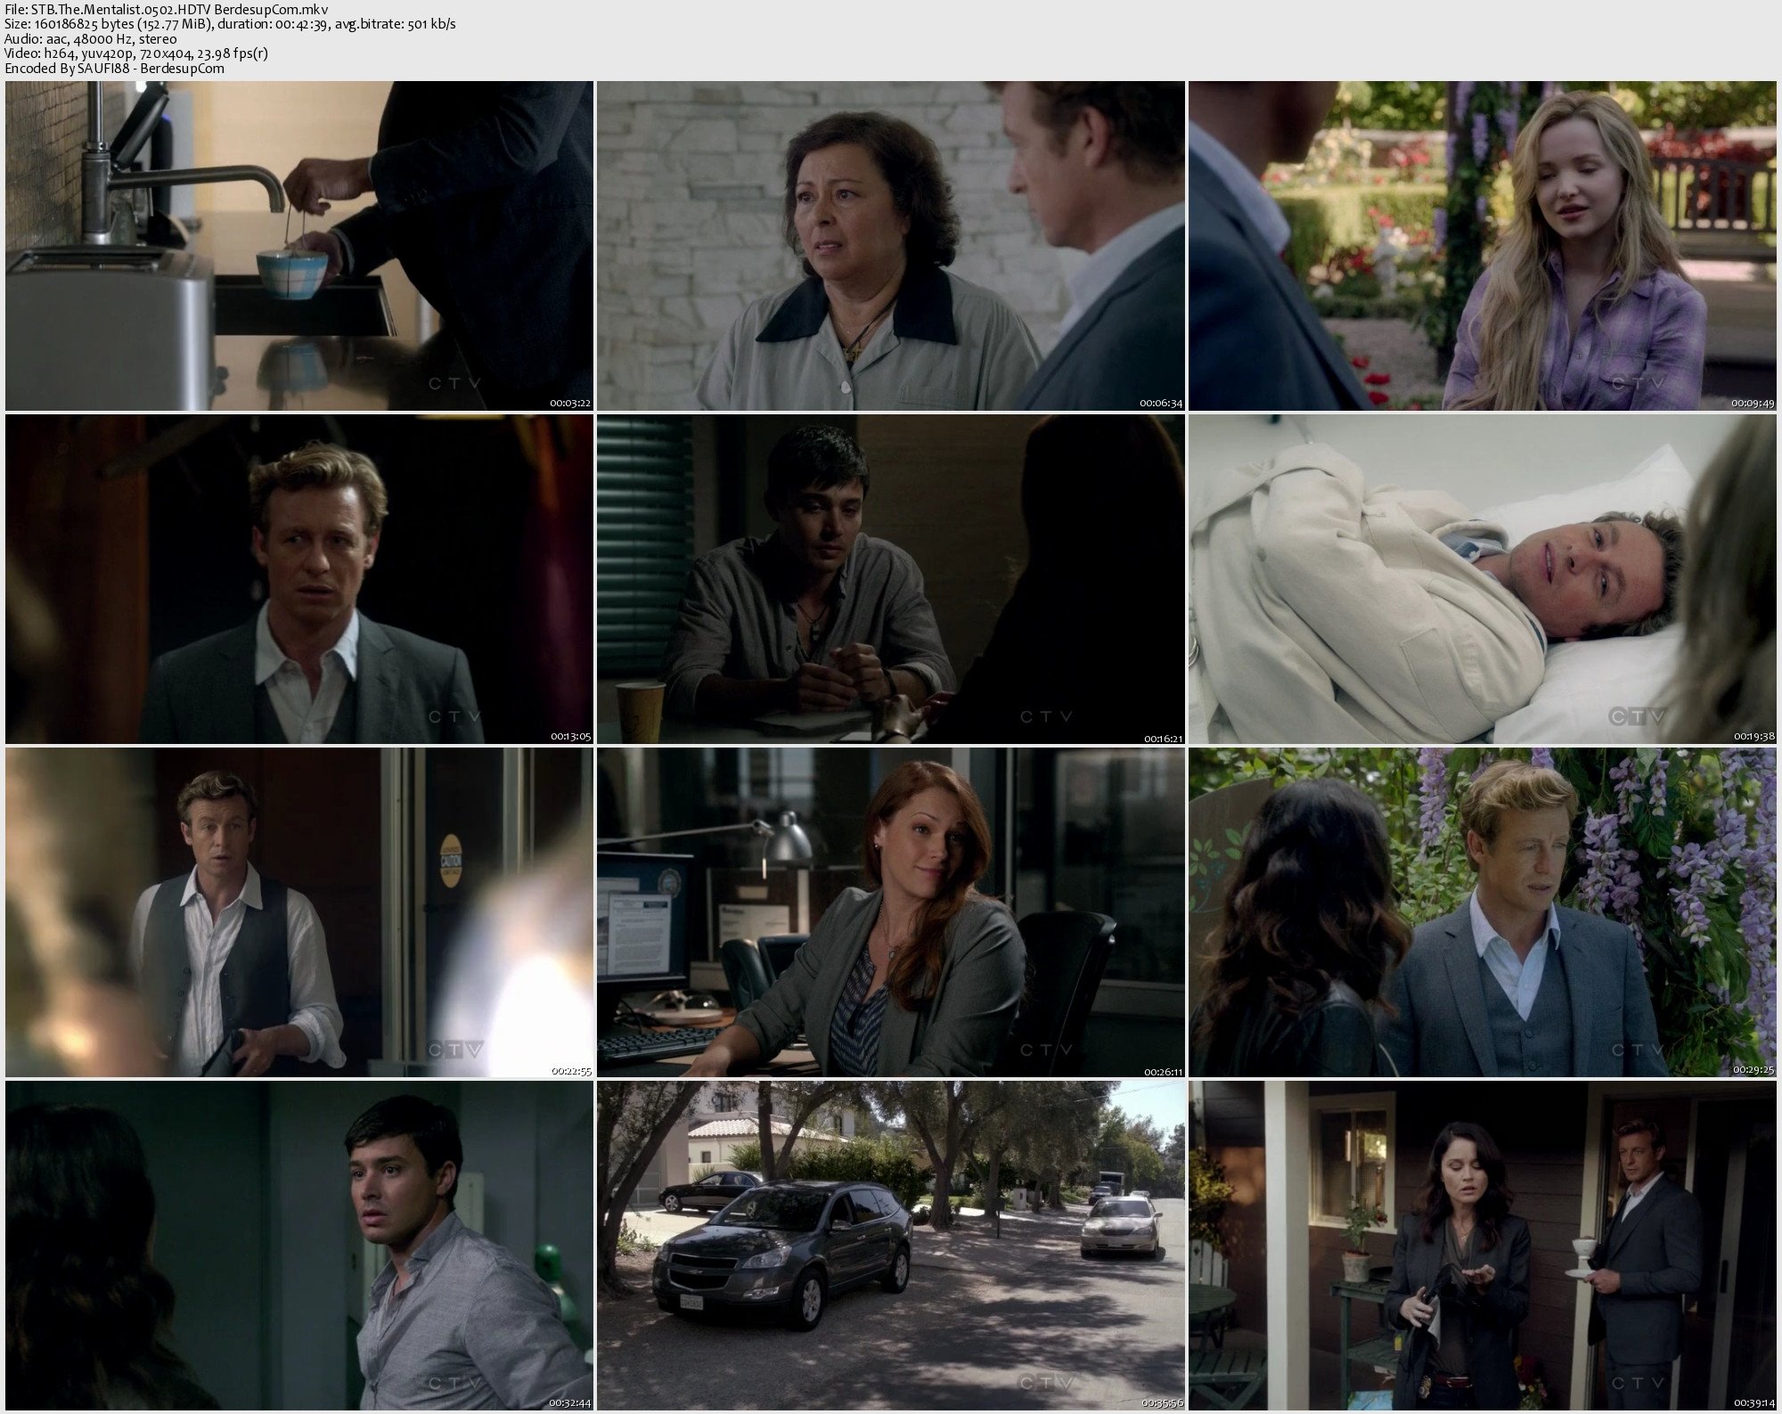Click the thumbnail at timestamp 00:13:05
This screenshot has height=1414, width=1782.
(x=299, y=579)
